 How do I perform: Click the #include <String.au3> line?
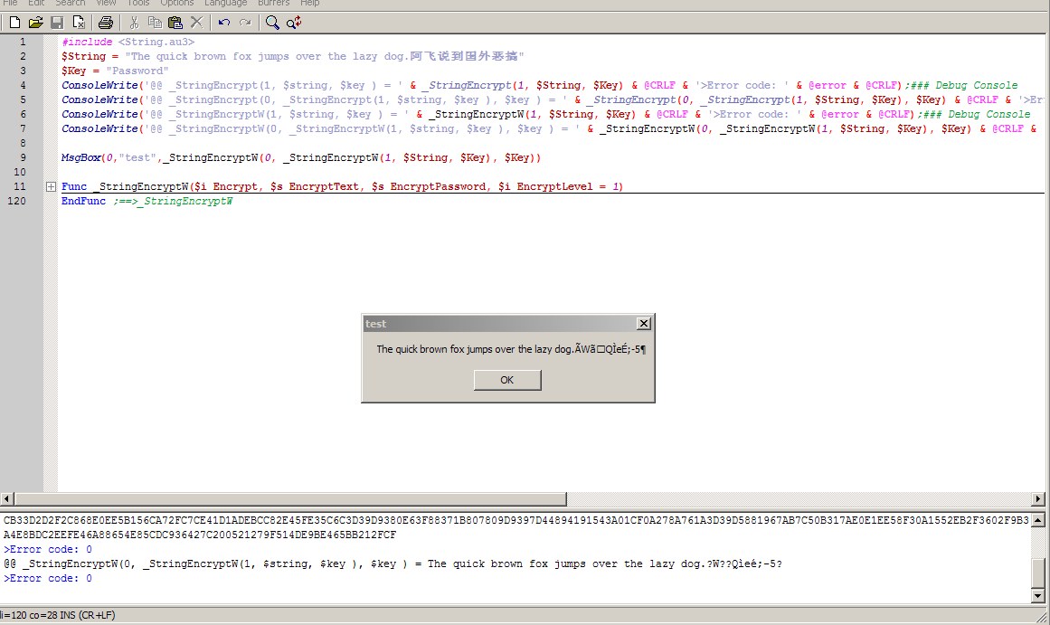click(128, 43)
